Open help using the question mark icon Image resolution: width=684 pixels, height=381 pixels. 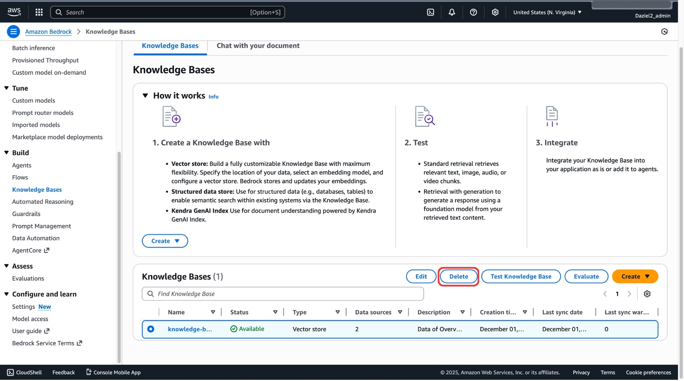(473, 12)
